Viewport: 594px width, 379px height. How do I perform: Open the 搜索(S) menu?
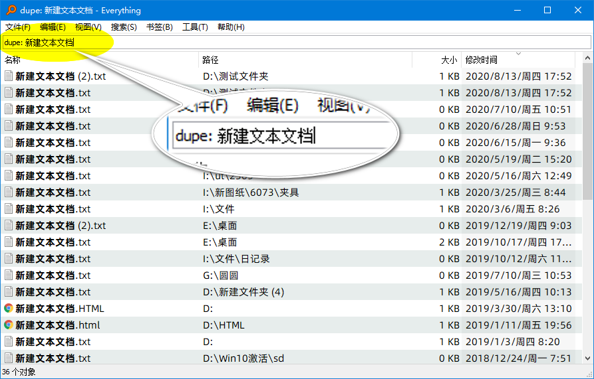coord(124,27)
